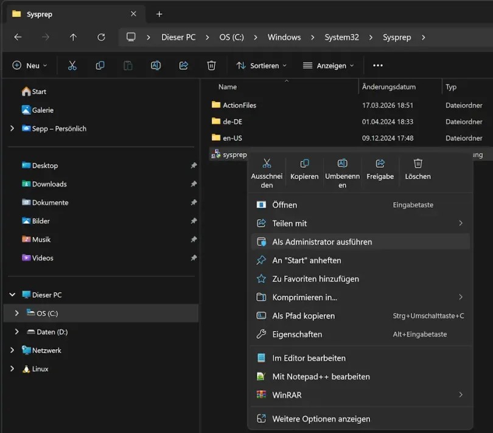Collapse the Dieser PC tree node
The image size is (493, 433).
pos(12,295)
